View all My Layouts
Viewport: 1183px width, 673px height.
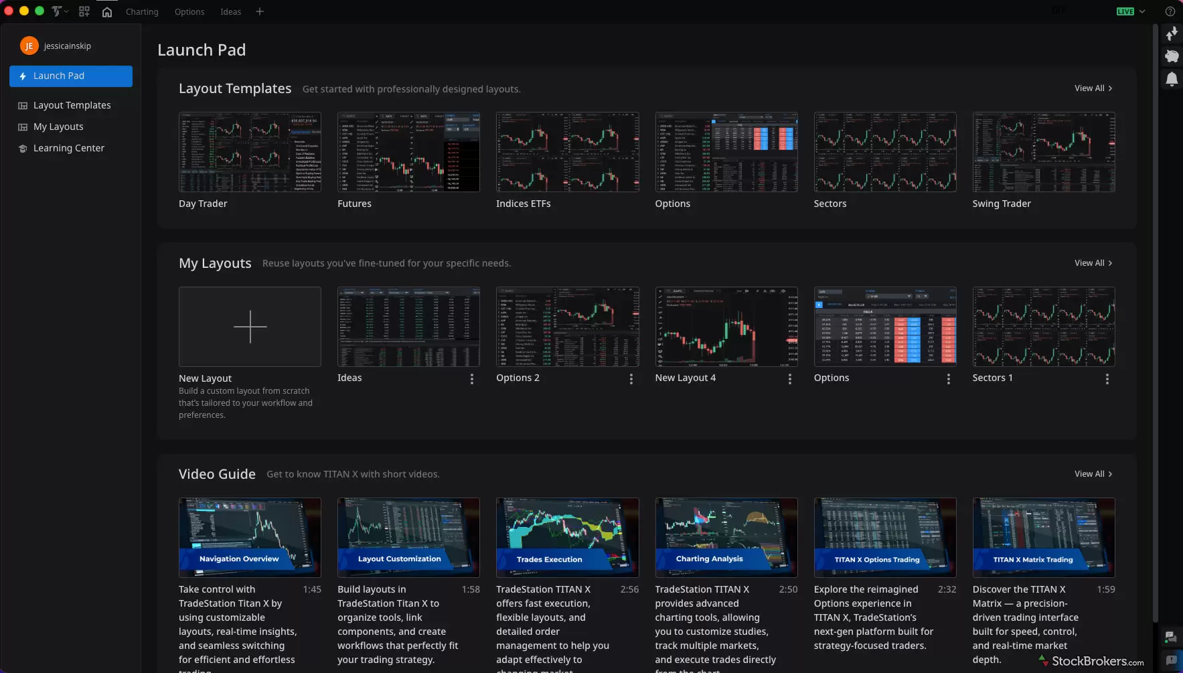pos(1093,263)
